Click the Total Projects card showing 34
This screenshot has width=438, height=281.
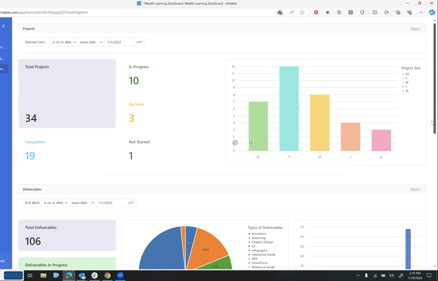coord(67,94)
